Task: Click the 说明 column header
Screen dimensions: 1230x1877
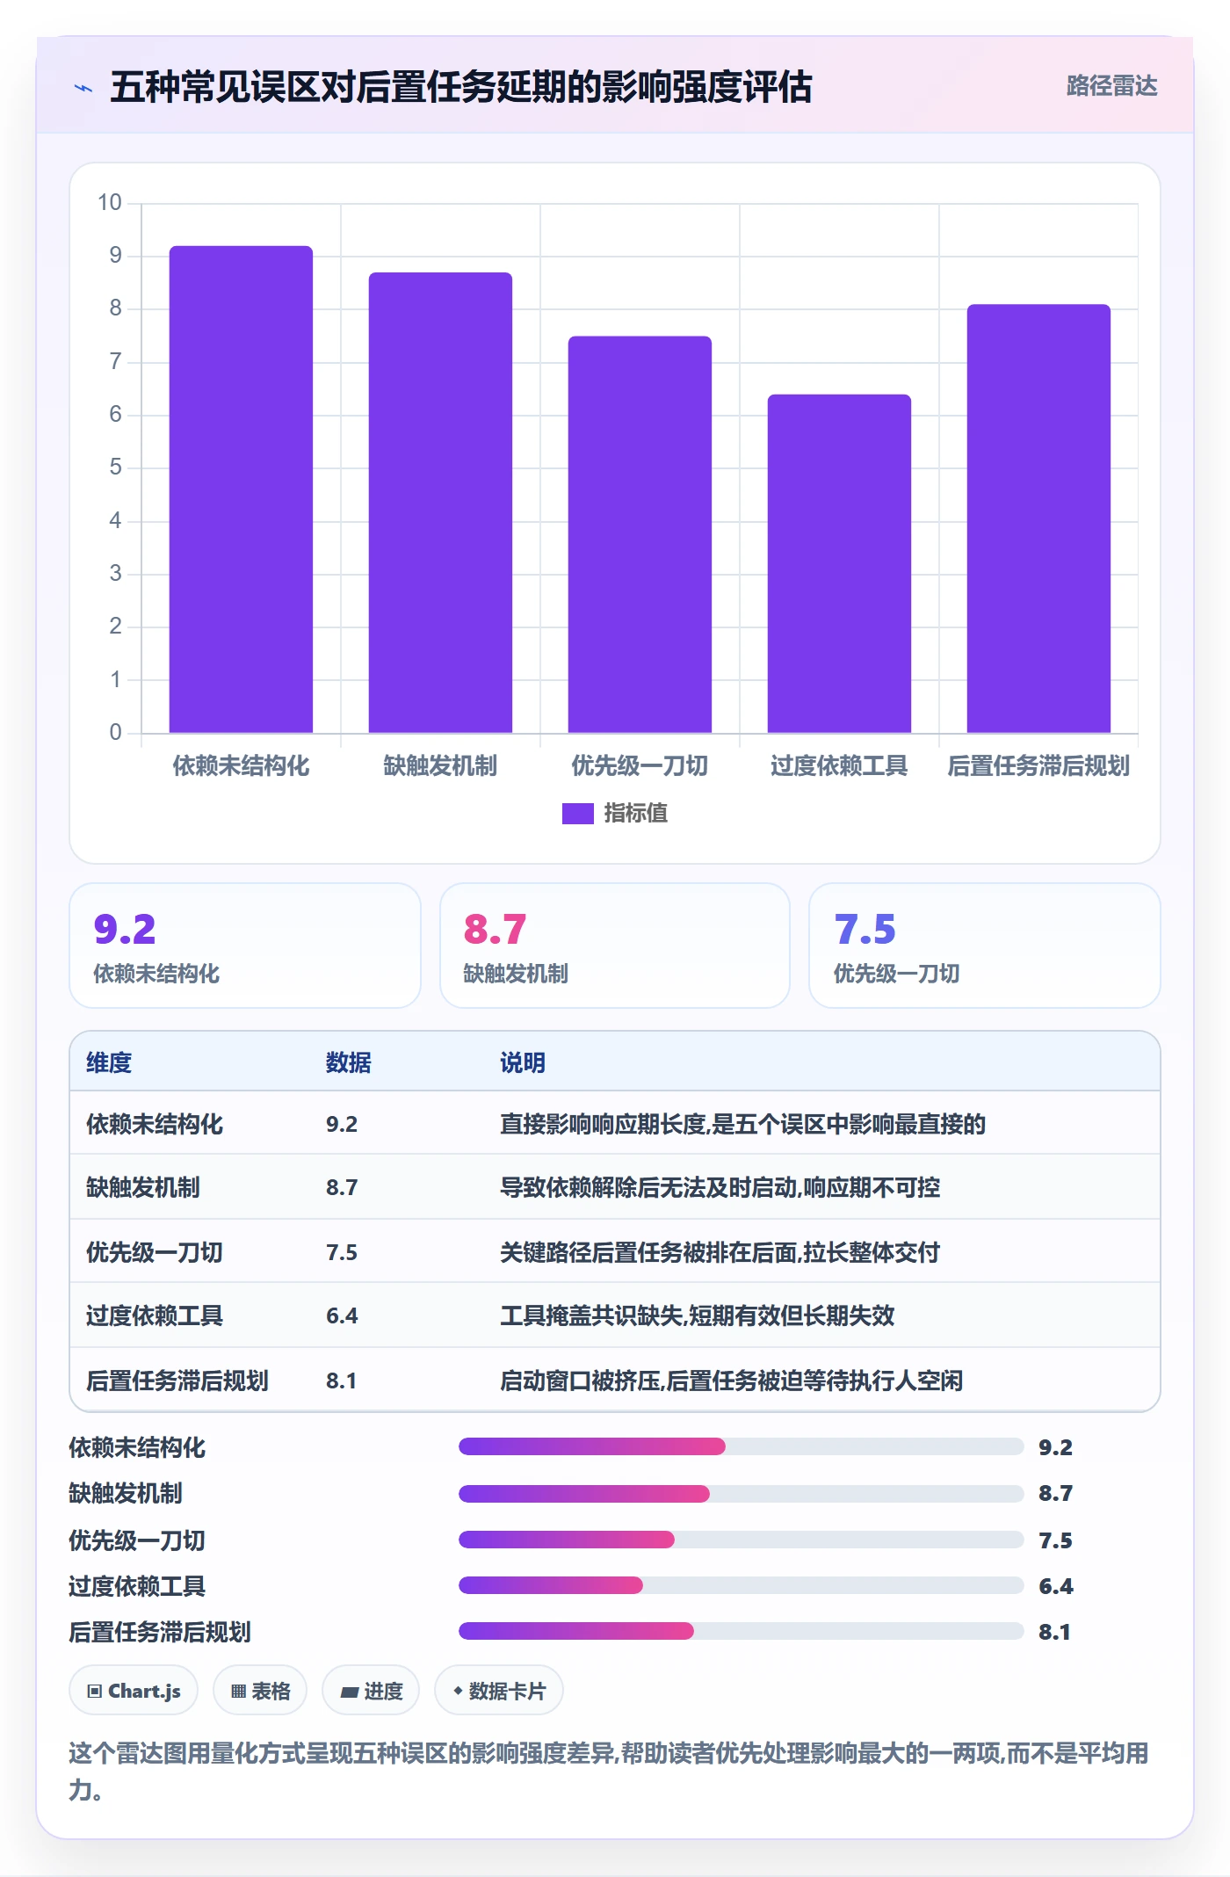Action: 523,1062
